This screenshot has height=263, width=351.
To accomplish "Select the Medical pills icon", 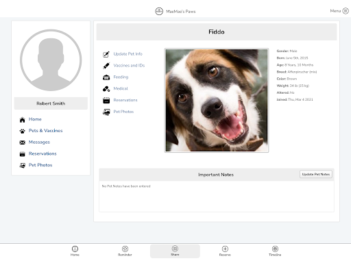I will [106, 89].
